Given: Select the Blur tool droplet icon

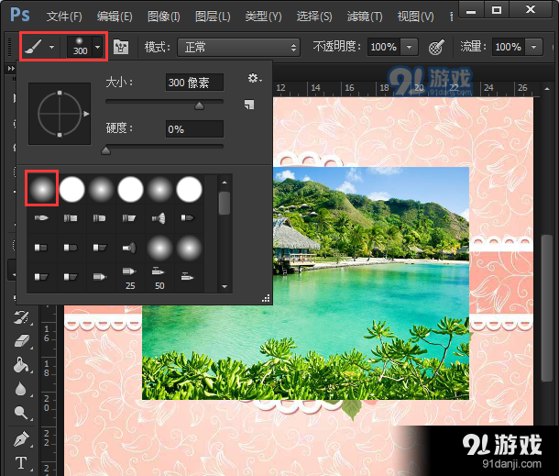Looking at the screenshot, I should (x=21, y=389).
